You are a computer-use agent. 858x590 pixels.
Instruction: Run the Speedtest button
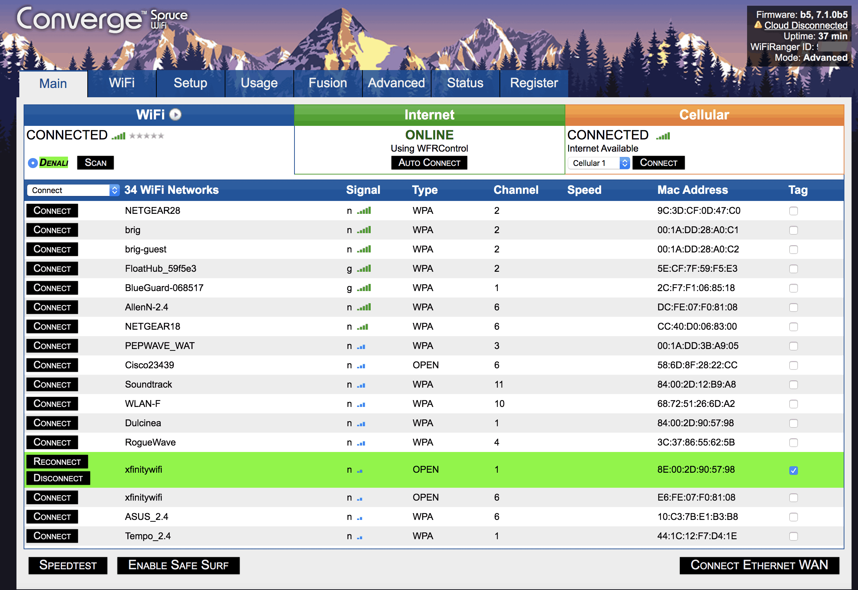(x=68, y=565)
